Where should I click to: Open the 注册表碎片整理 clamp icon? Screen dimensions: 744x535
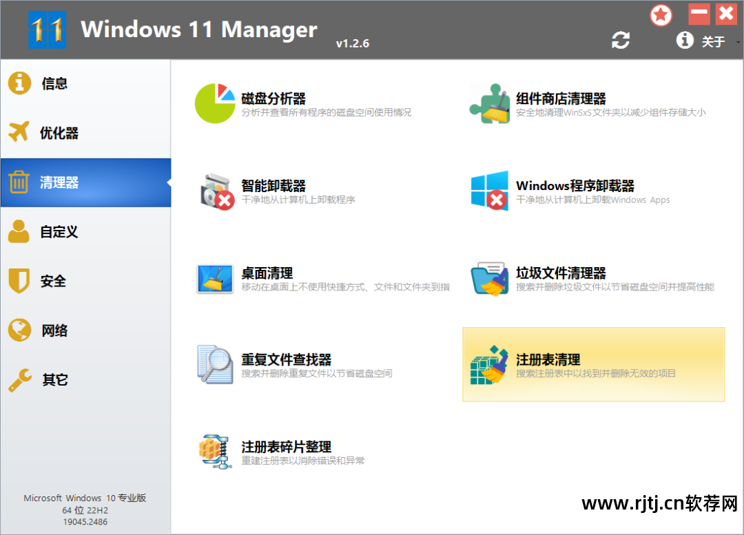tap(216, 452)
